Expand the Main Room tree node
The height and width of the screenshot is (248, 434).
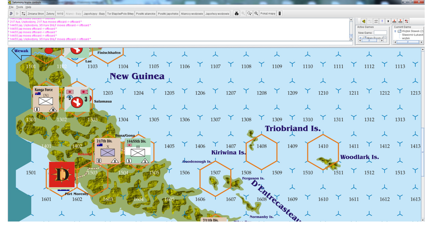point(360,38)
